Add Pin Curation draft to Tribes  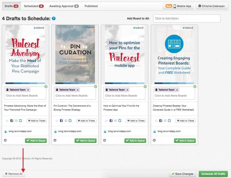click(86, 121)
